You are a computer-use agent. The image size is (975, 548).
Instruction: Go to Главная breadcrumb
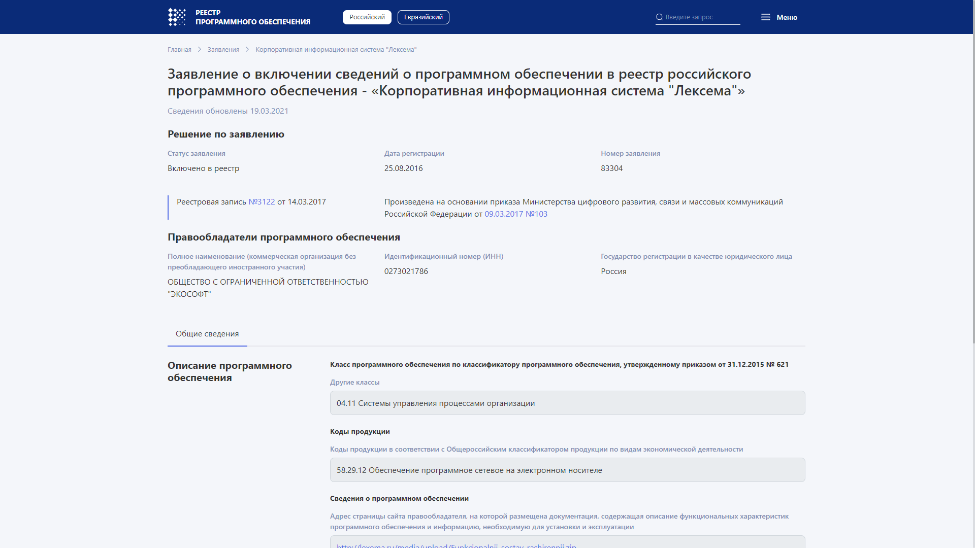point(179,49)
